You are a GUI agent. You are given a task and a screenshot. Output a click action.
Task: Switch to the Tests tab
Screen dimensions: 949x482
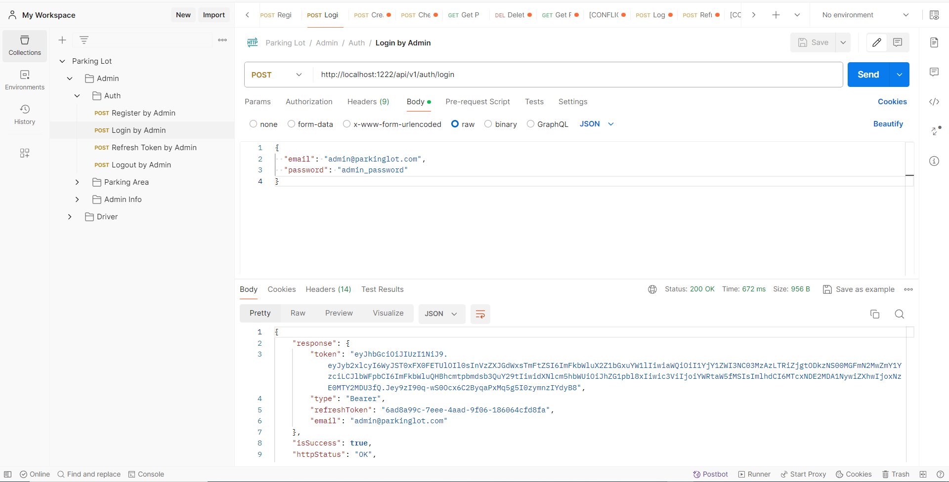pyautogui.click(x=534, y=102)
